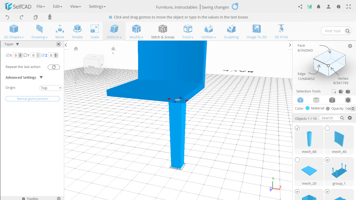Viewport: 356px width, 200px height.
Task: Open the Settings menu
Action: 97,7
